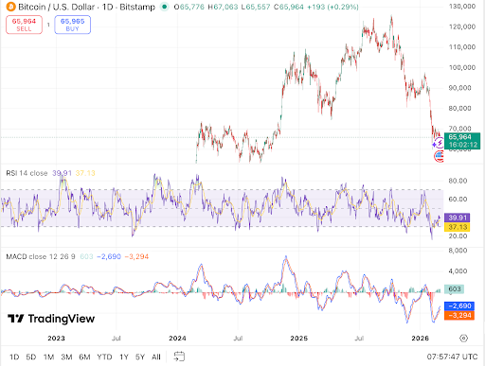This screenshot has height=366, width=485.
Task: Show the All time range
Action: coord(156,357)
